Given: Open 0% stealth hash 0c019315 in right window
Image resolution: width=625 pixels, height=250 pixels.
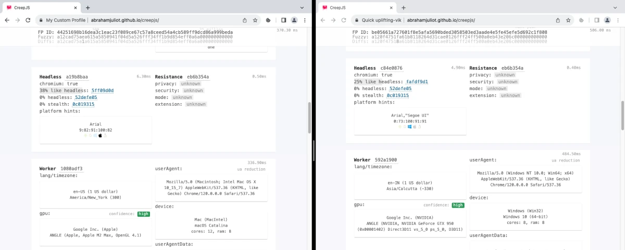Looking at the screenshot, I should [398, 95].
